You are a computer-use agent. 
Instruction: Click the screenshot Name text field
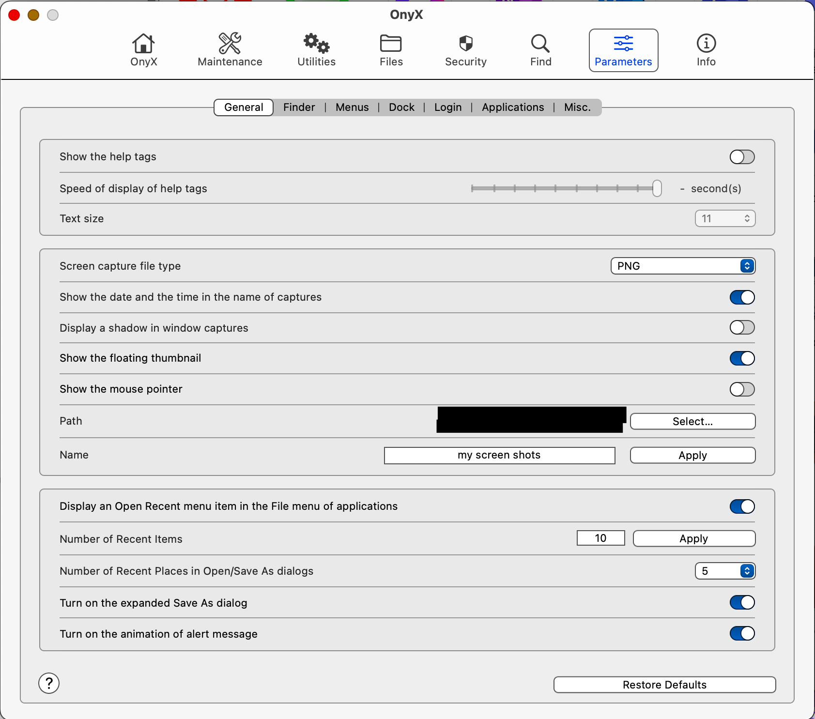click(499, 455)
